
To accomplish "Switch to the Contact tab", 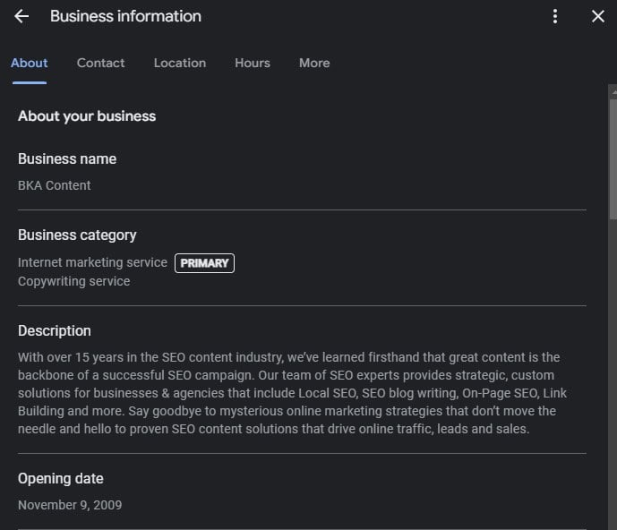I will pos(100,63).
